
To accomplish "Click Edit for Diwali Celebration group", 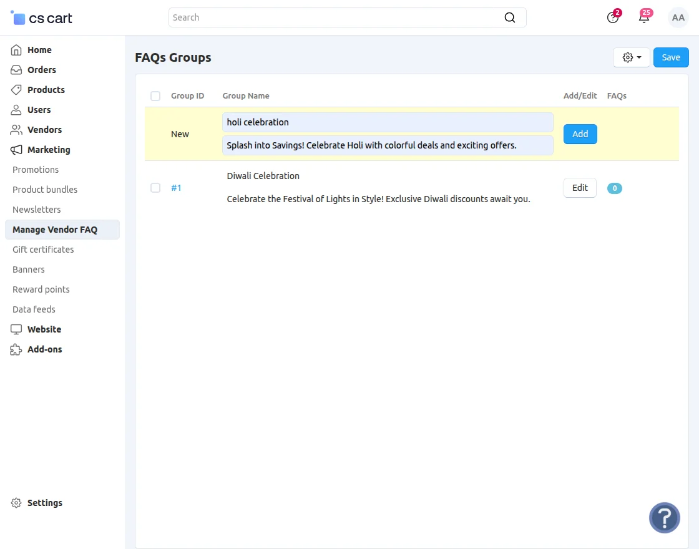I will [580, 188].
